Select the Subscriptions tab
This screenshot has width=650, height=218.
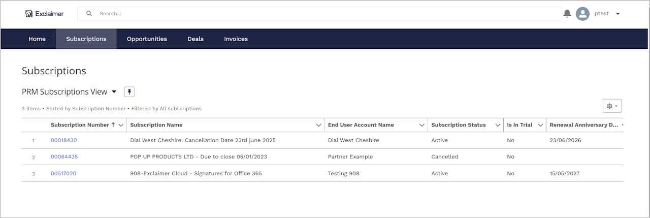(x=86, y=39)
